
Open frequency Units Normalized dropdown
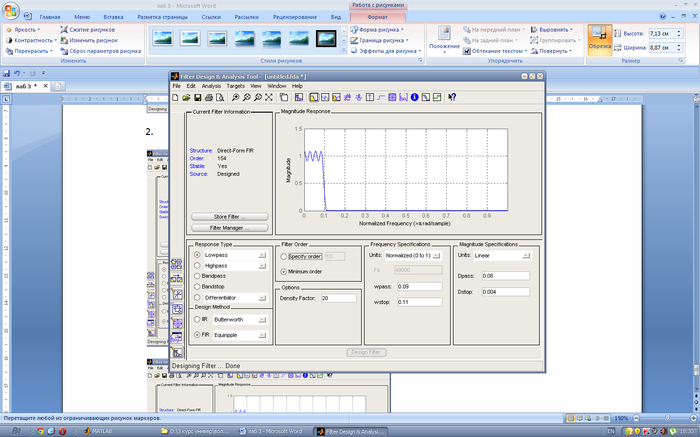coord(437,256)
